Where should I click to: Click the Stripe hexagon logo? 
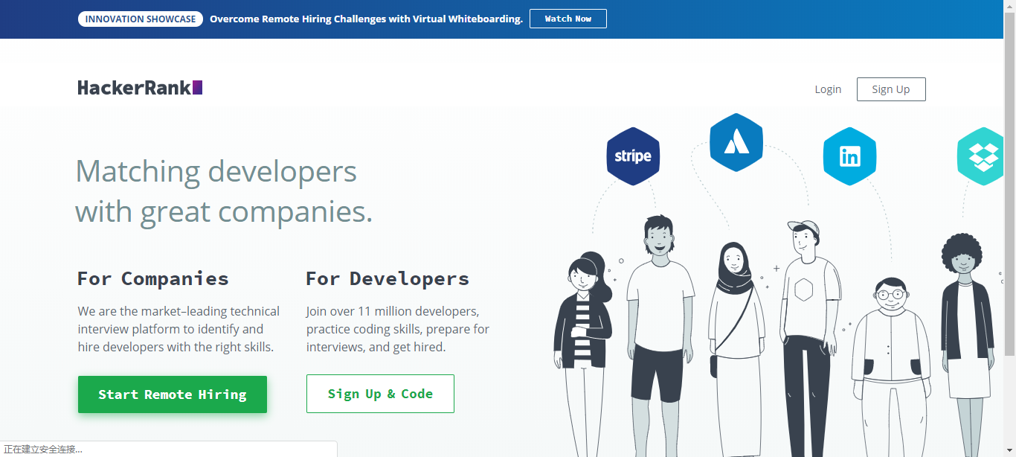(x=633, y=156)
